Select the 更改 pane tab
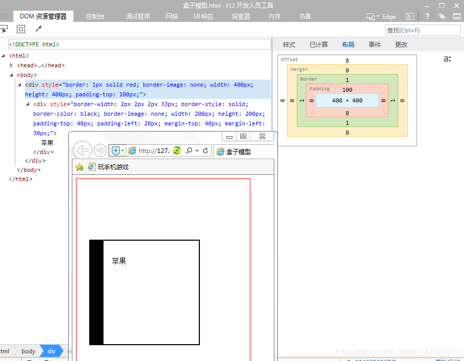Viewport: 464px width, 361px height. coord(401,45)
